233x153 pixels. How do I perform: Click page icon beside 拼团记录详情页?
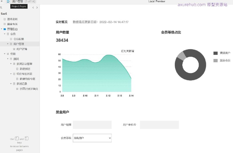coord(17,89)
